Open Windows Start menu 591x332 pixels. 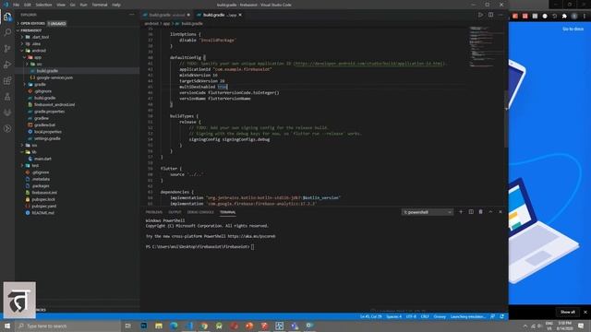pos(7,326)
